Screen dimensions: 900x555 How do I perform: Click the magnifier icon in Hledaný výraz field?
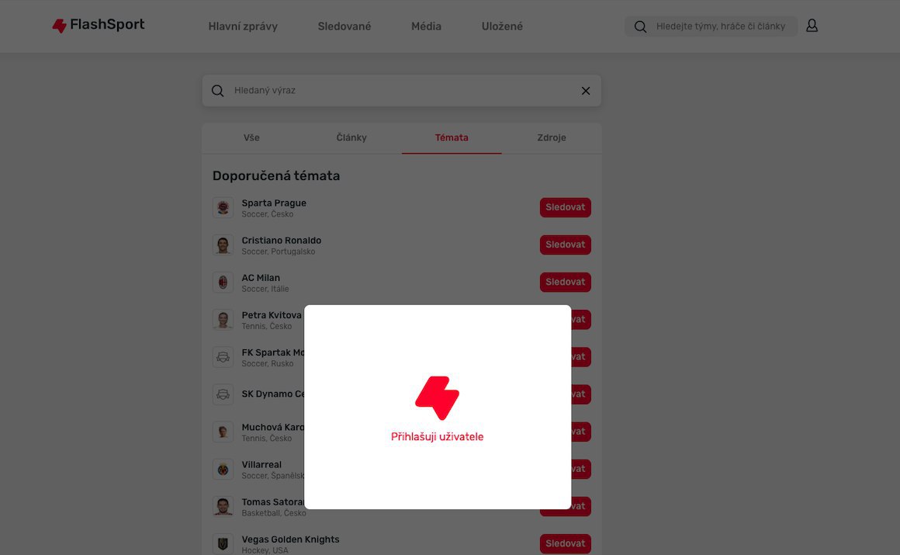[x=217, y=91]
